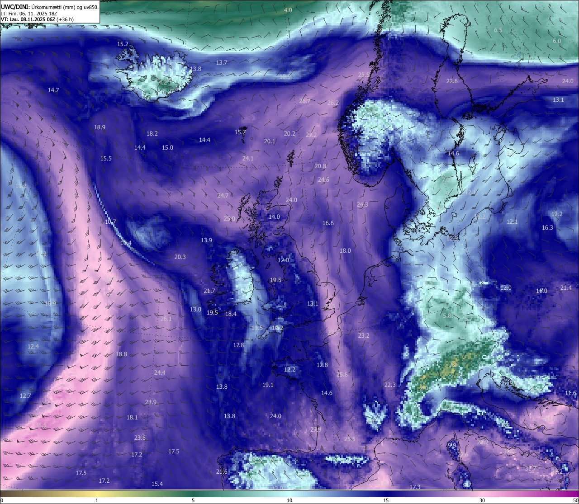This screenshot has height=504, width=579.
Task: Click the 17.8 value label
Action: [238, 345]
